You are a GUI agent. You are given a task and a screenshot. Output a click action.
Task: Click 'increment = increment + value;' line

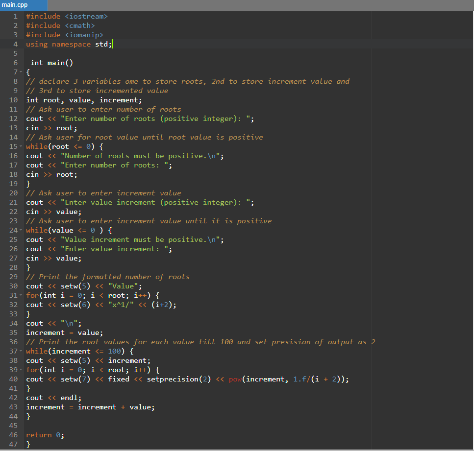click(x=90, y=407)
